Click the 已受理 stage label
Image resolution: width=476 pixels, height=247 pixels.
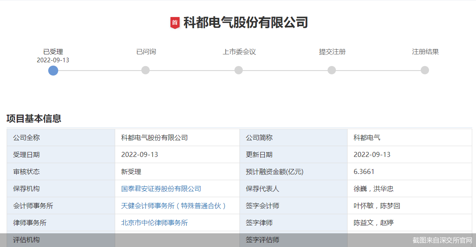click(x=53, y=52)
